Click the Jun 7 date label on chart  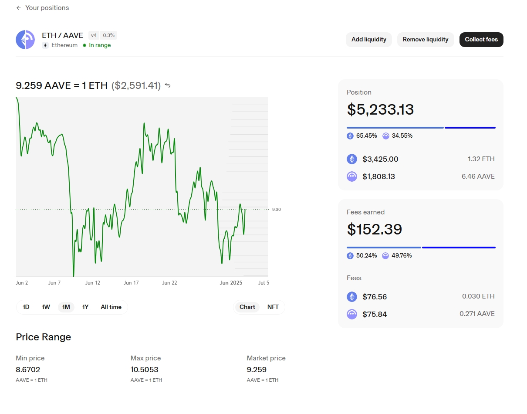pos(54,283)
